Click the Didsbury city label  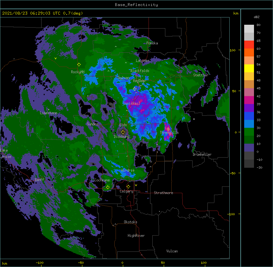coord(122,137)
